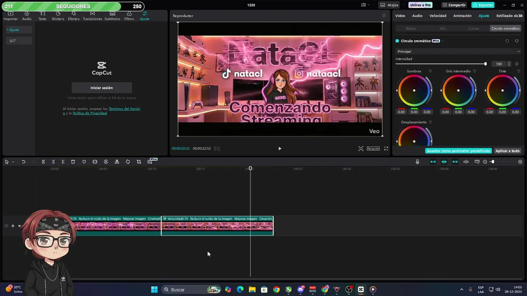
Task: Open Política de Privacidad link
Action: tap(90, 113)
